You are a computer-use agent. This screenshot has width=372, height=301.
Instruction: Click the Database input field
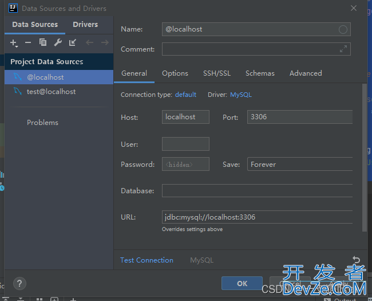click(257, 191)
